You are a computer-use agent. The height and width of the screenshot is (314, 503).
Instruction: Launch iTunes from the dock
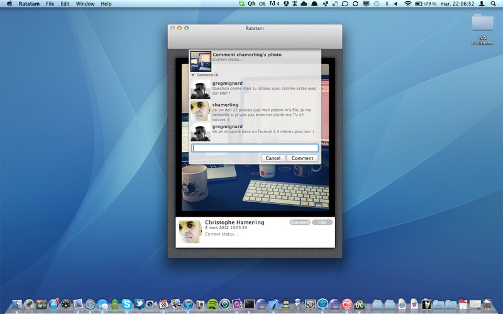(188, 304)
